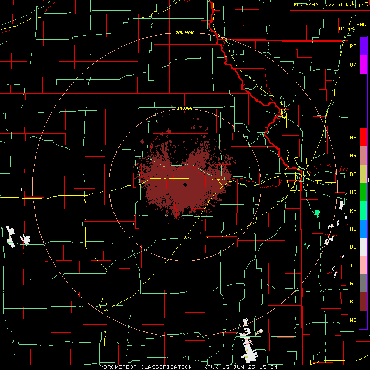This screenshot has width=370, height=370.
Task: Click the Hydrometeor Classification KTWX caption
Action: (187, 367)
